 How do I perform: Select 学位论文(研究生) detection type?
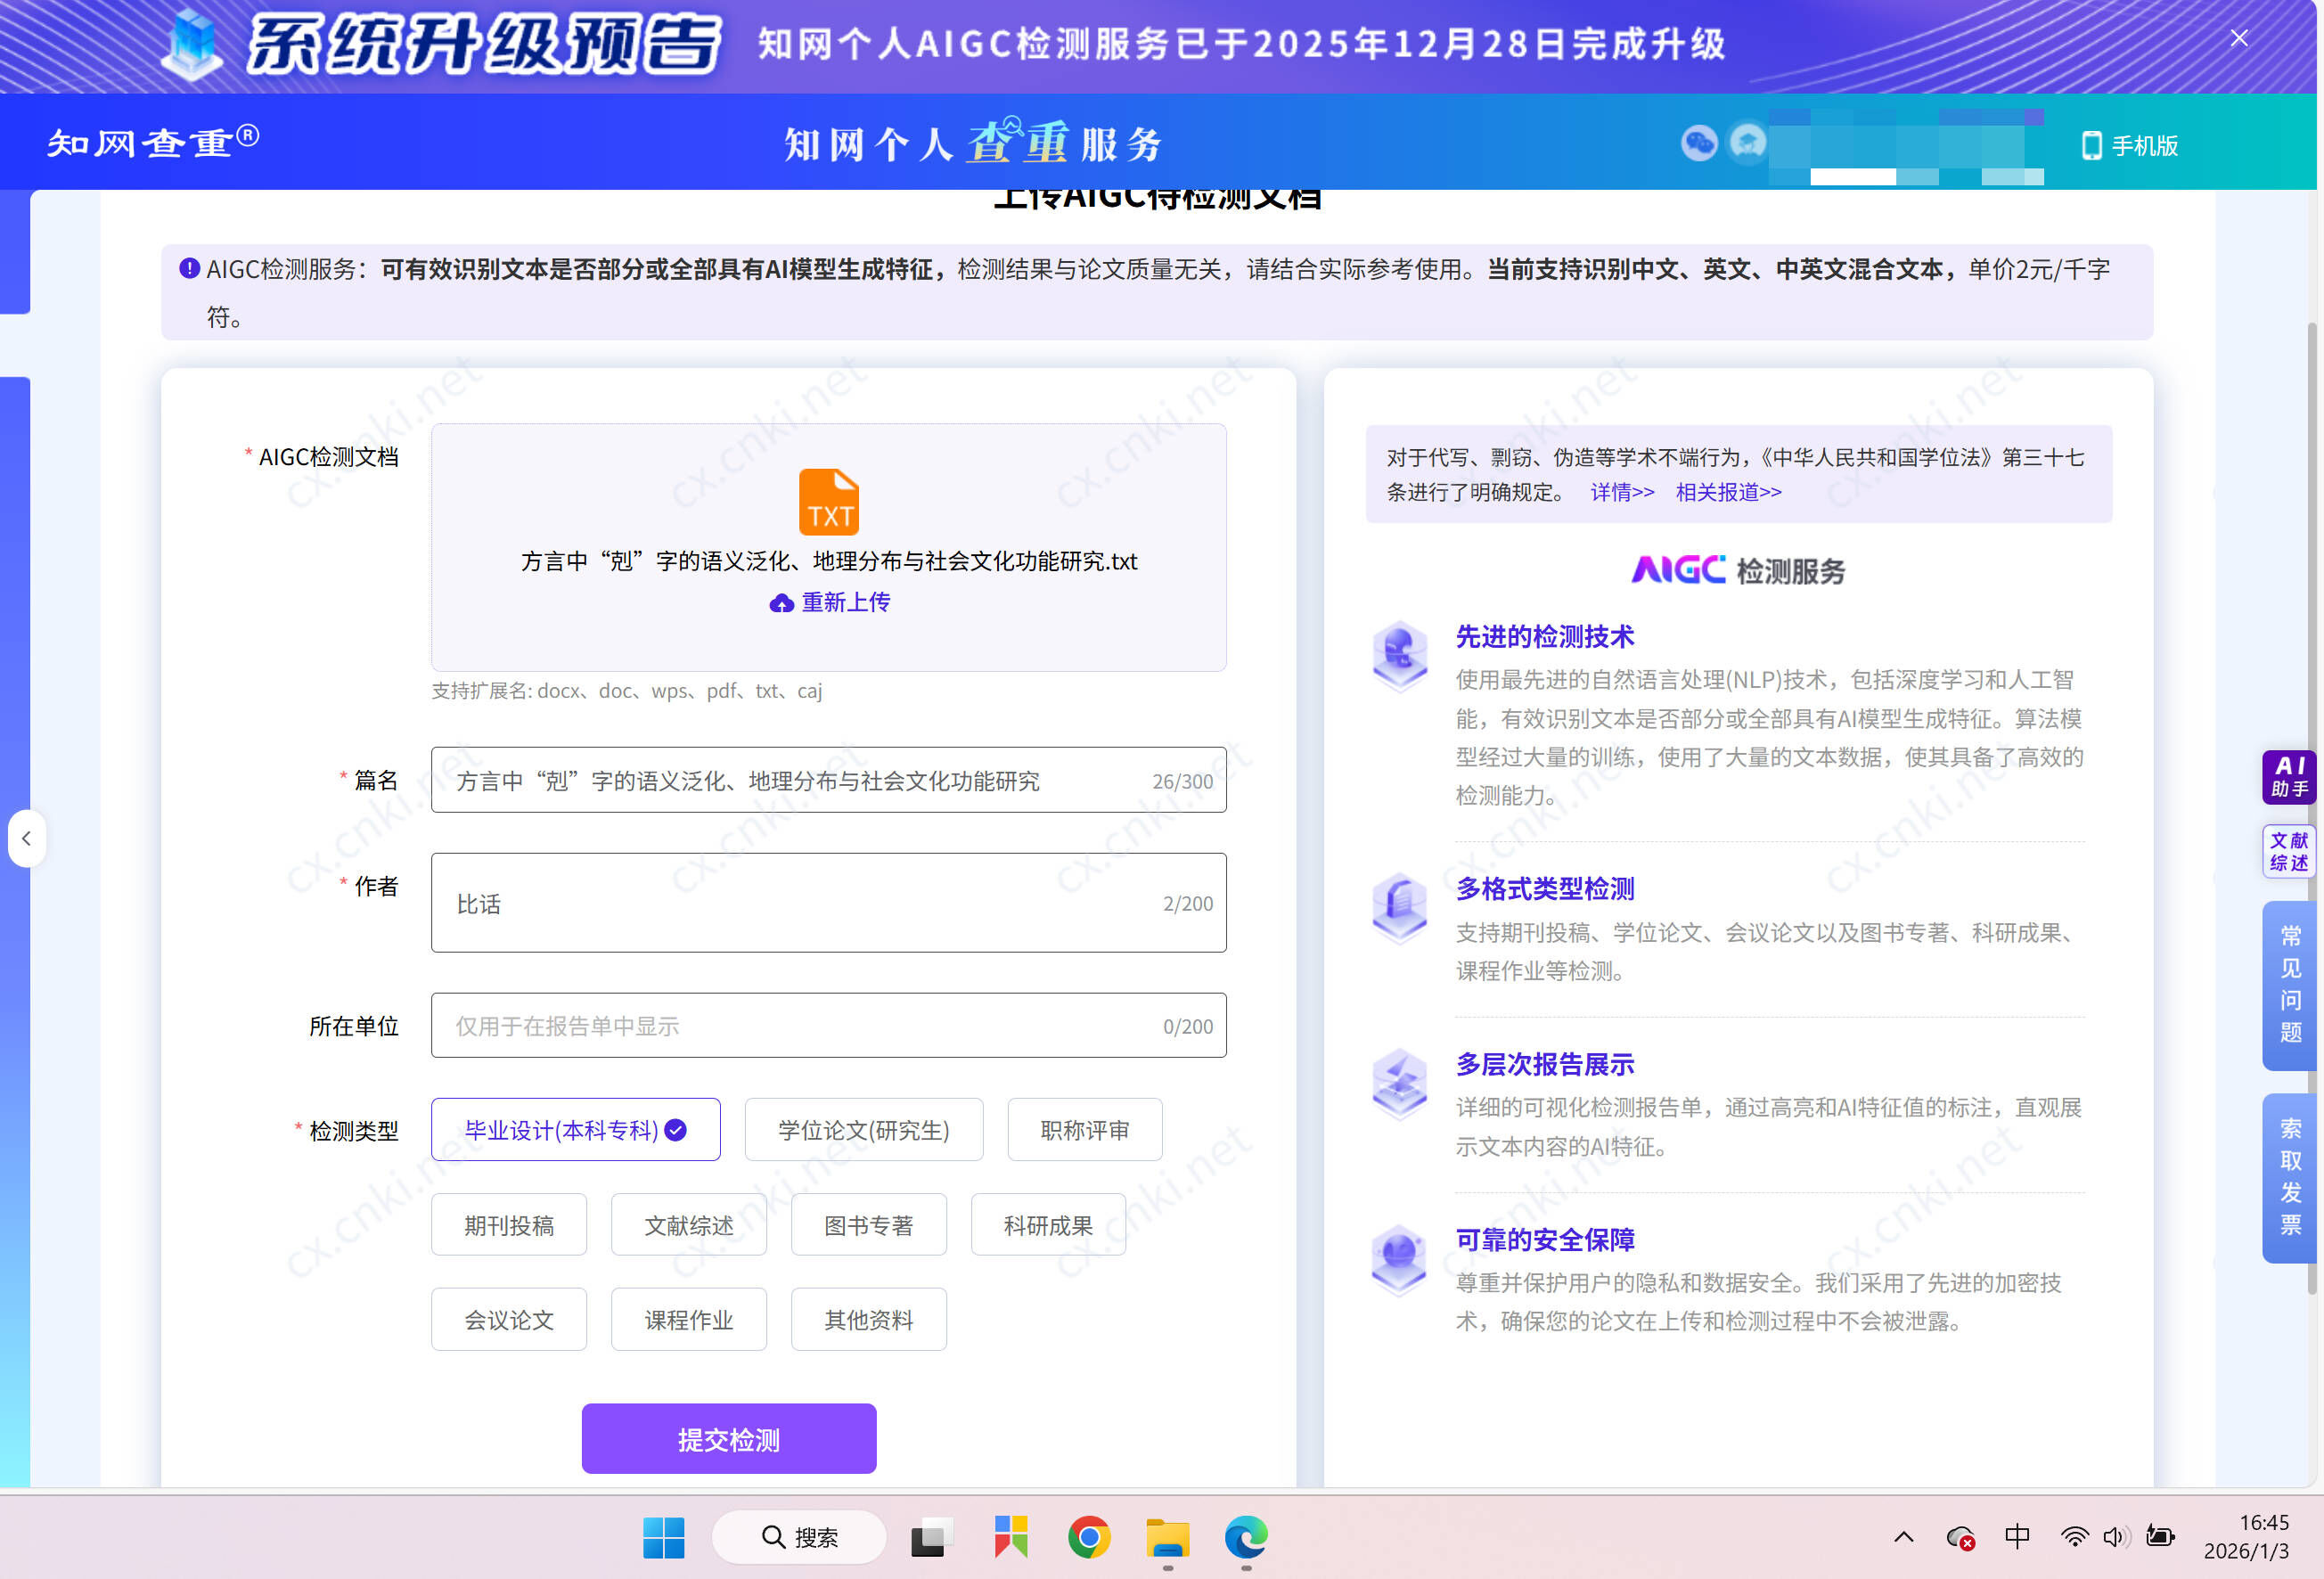click(x=863, y=1129)
